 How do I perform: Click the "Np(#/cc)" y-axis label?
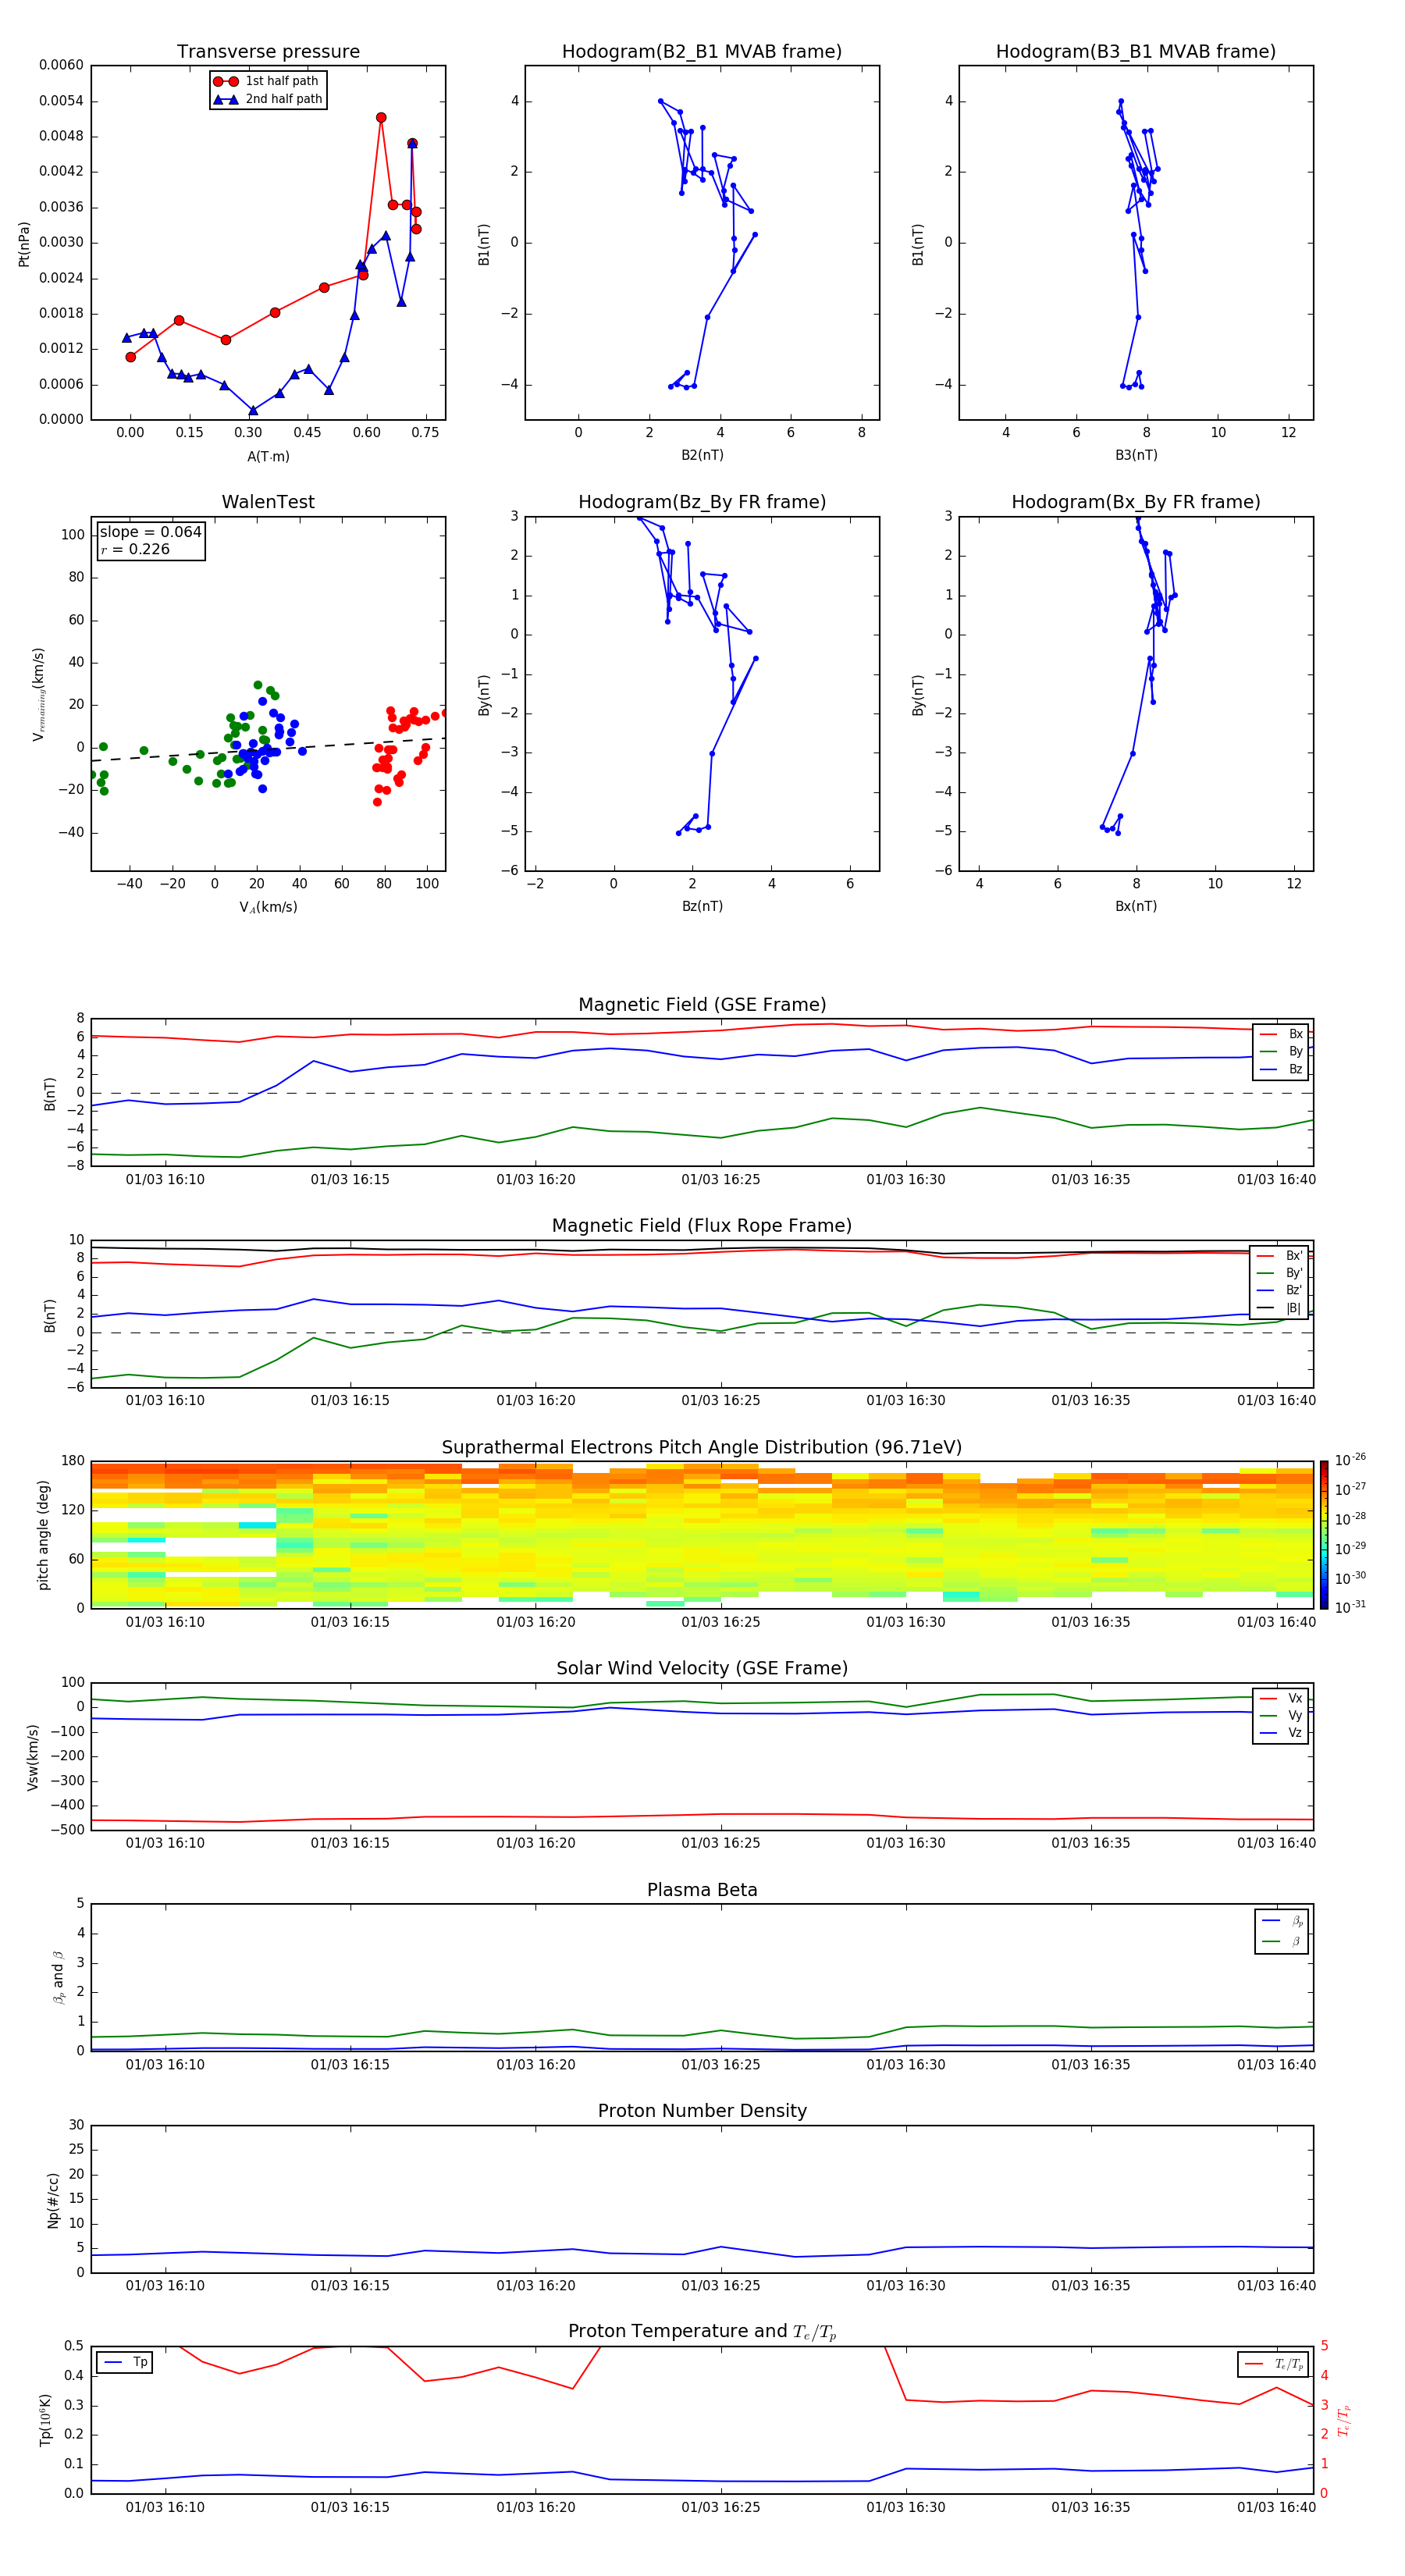[x=53, y=2200]
